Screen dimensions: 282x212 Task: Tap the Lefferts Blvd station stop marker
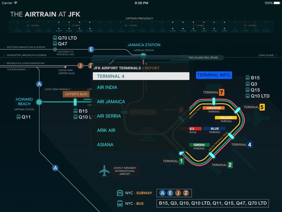75,102
